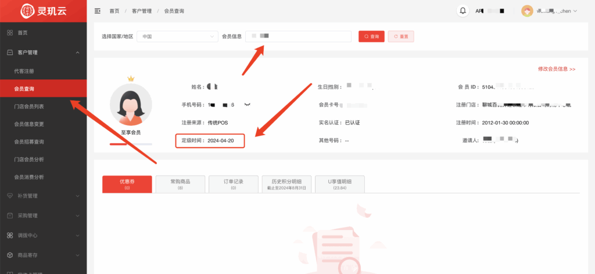Click the 补货管理 sidebar icon
The height and width of the screenshot is (274, 595).
(10, 196)
